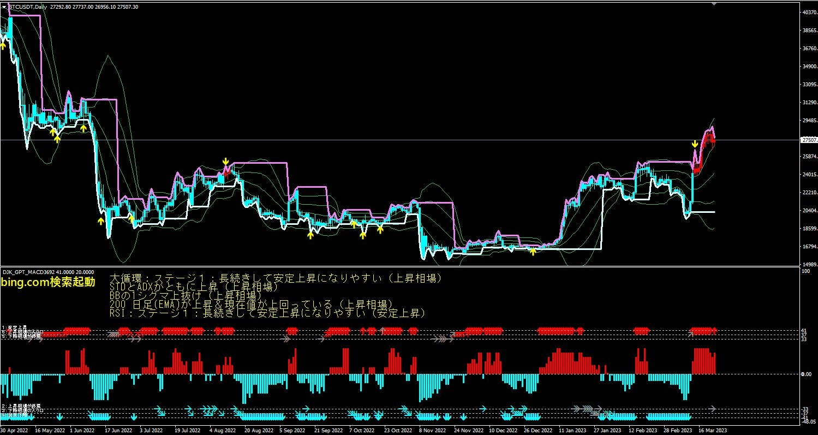818x435 pixels.
Task: Click the 11 Jan 2023 date label
Action: tap(572, 430)
